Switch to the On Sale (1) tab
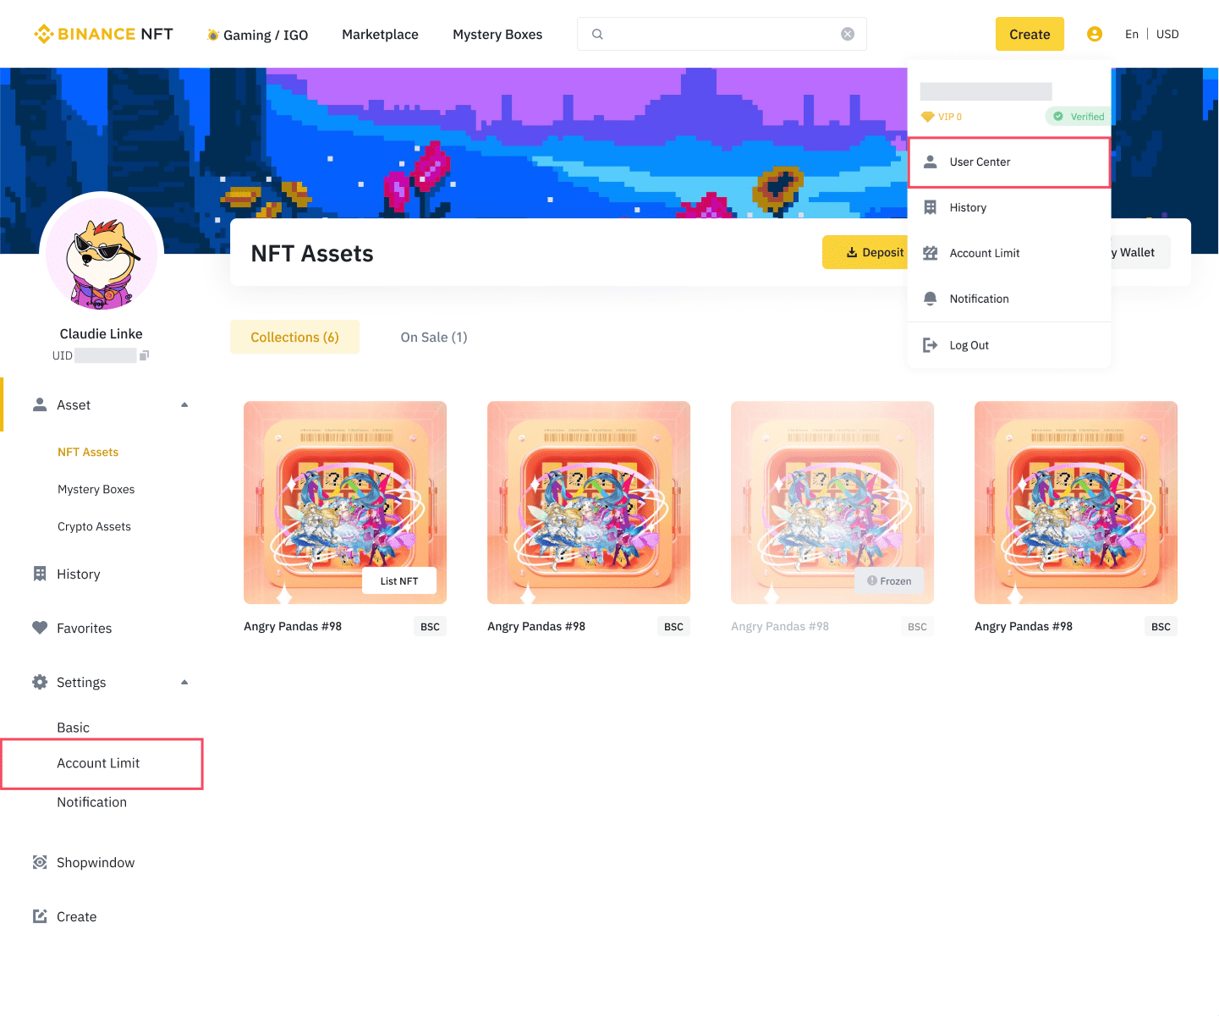Image resolution: width=1219 pixels, height=1016 pixels. pyautogui.click(x=434, y=337)
